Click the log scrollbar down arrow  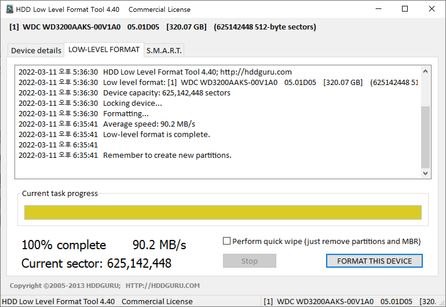[425, 173]
